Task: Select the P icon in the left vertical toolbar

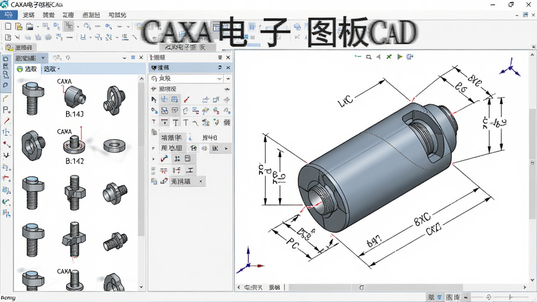Action: [x=6, y=110]
